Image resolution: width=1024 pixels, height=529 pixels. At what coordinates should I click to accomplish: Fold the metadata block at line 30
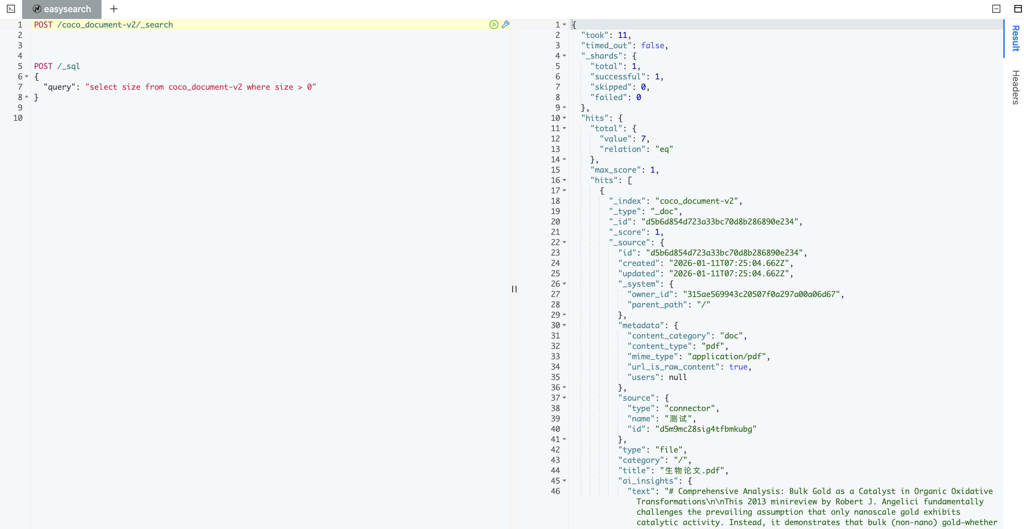click(564, 325)
